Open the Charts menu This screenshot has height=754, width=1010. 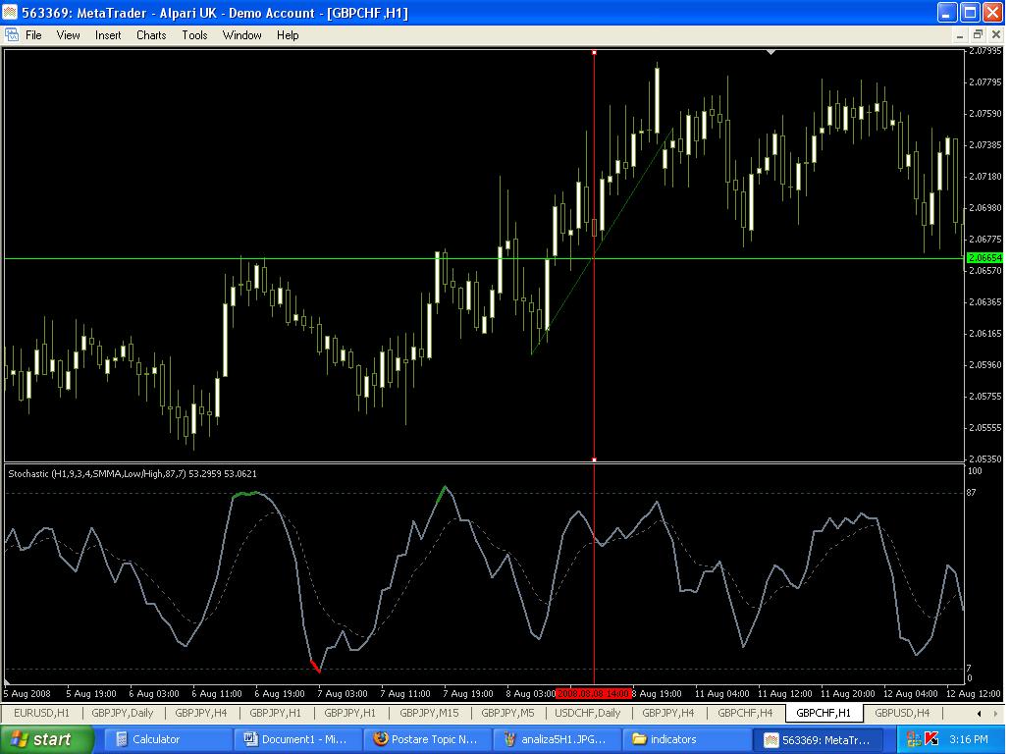coord(151,34)
